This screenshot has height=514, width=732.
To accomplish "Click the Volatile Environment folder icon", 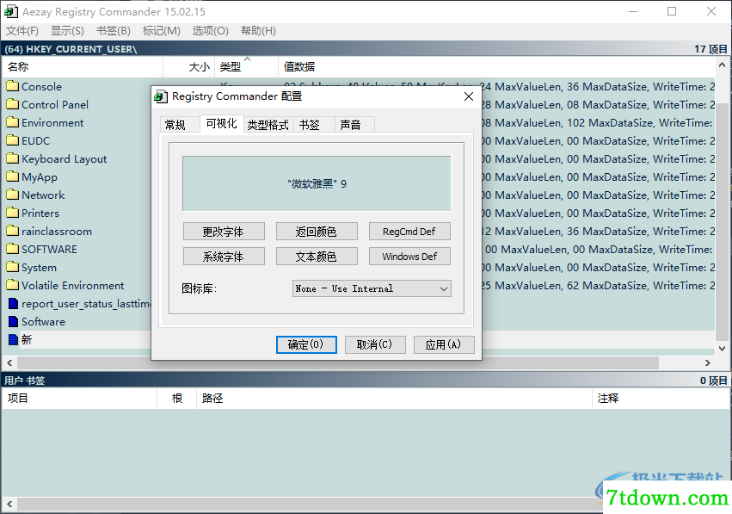I will pos(13,285).
